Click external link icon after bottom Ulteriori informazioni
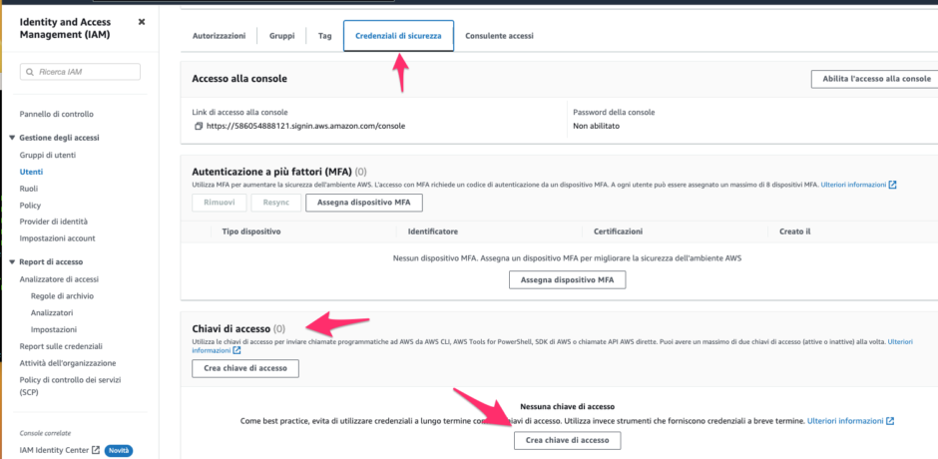 [890, 421]
